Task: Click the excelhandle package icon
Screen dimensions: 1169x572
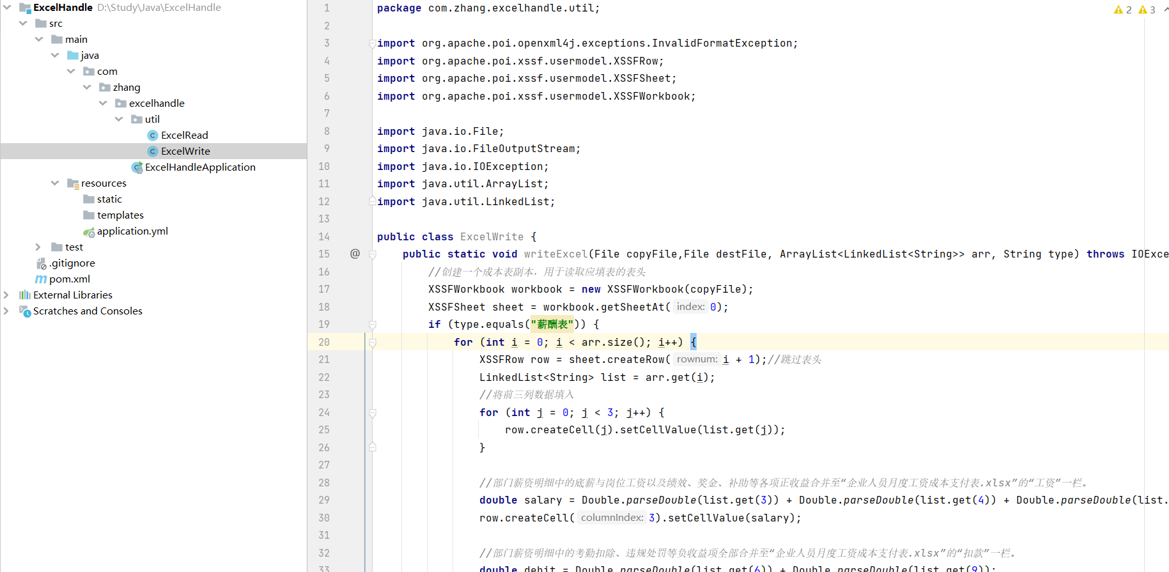Action: [x=121, y=104]
